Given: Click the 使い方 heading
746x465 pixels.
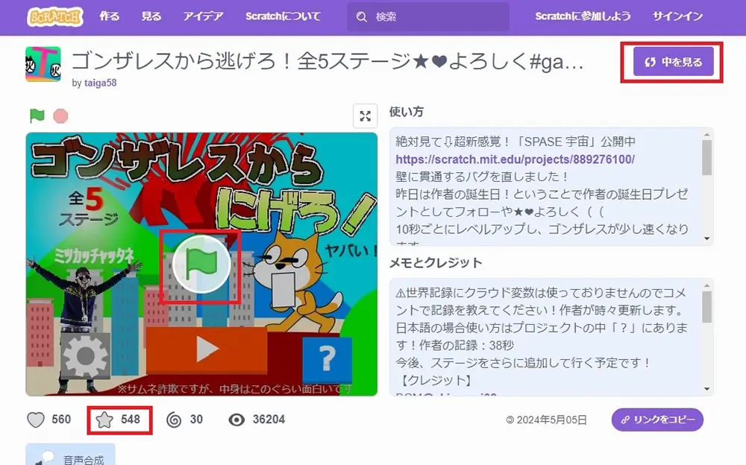Looking at the screenshot, I should 407,112.
